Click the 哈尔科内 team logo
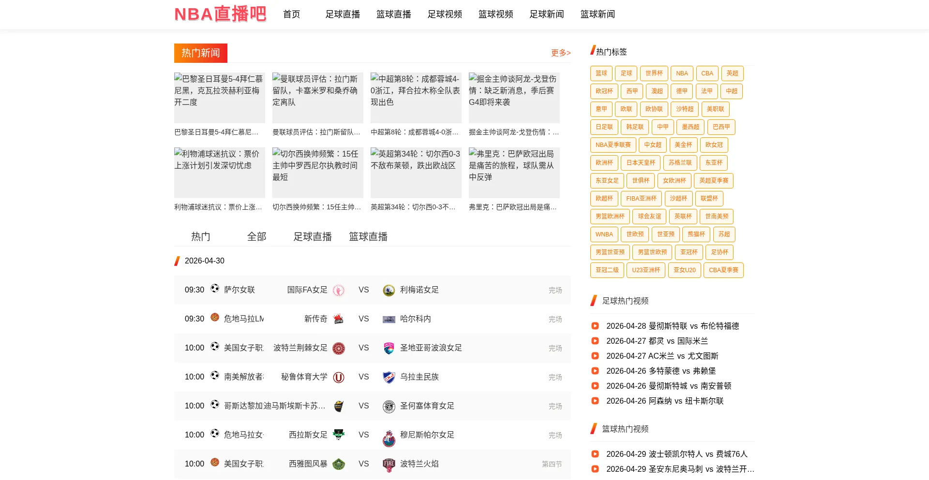Image resolution: width=929 pixels, height=480 pixels. point(389,319)
